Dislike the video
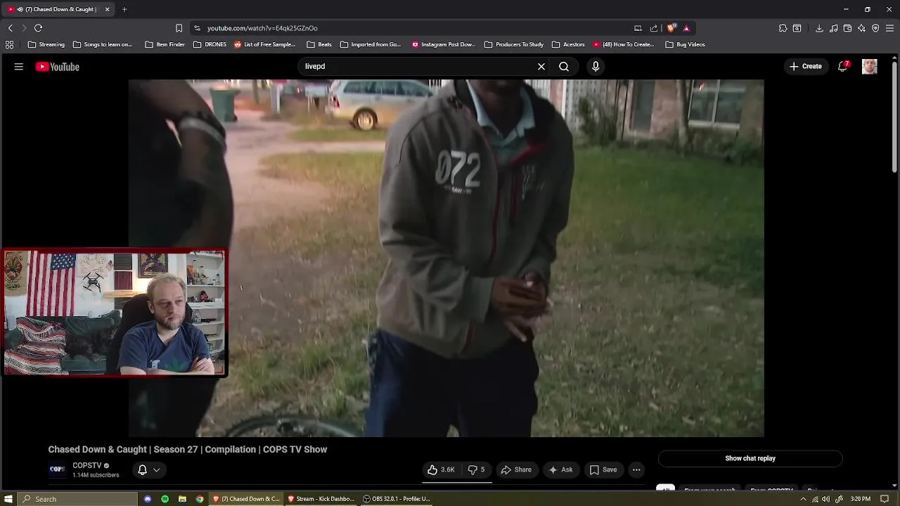Image resolution: width=900 pixels, height=506 pixels. [476, 469]
